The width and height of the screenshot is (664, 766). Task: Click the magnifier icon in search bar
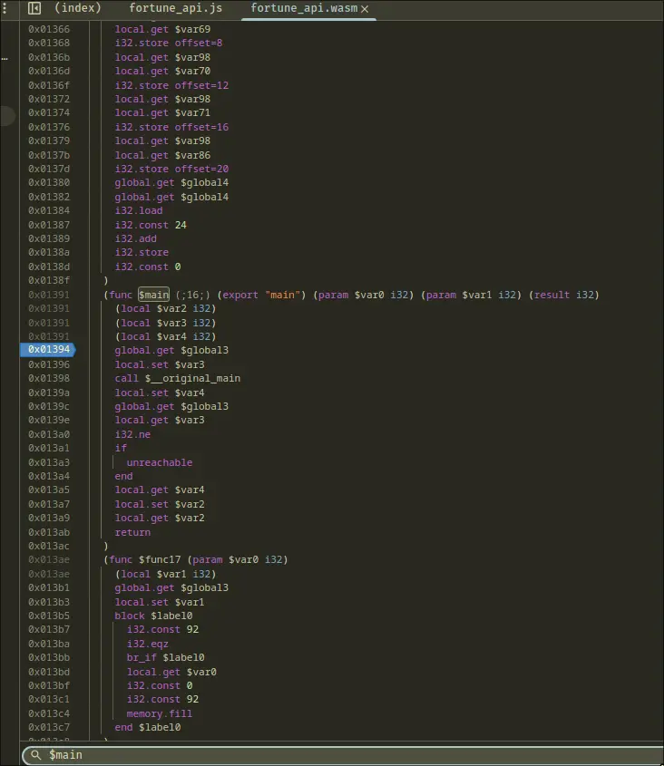[x=36, y=754]
